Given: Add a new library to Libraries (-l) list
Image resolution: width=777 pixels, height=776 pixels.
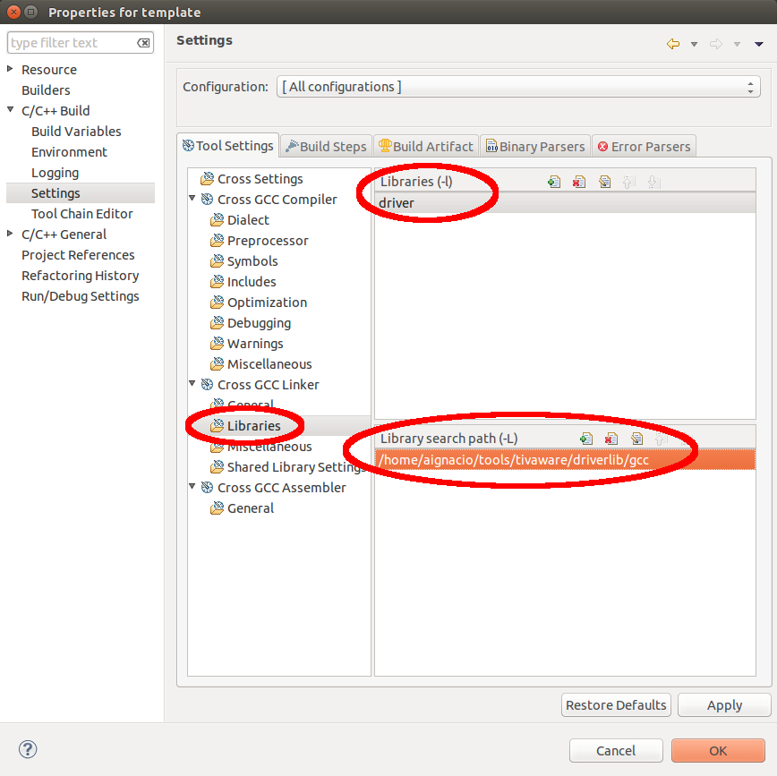Looking at the screenshot, I should pos(553,181).
